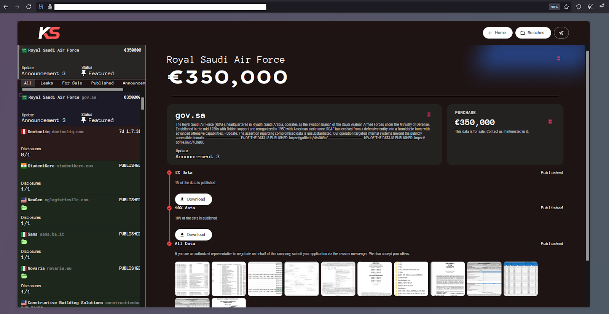Switch to the For Sale tab
609x314 pixels.
coord(72,83)
